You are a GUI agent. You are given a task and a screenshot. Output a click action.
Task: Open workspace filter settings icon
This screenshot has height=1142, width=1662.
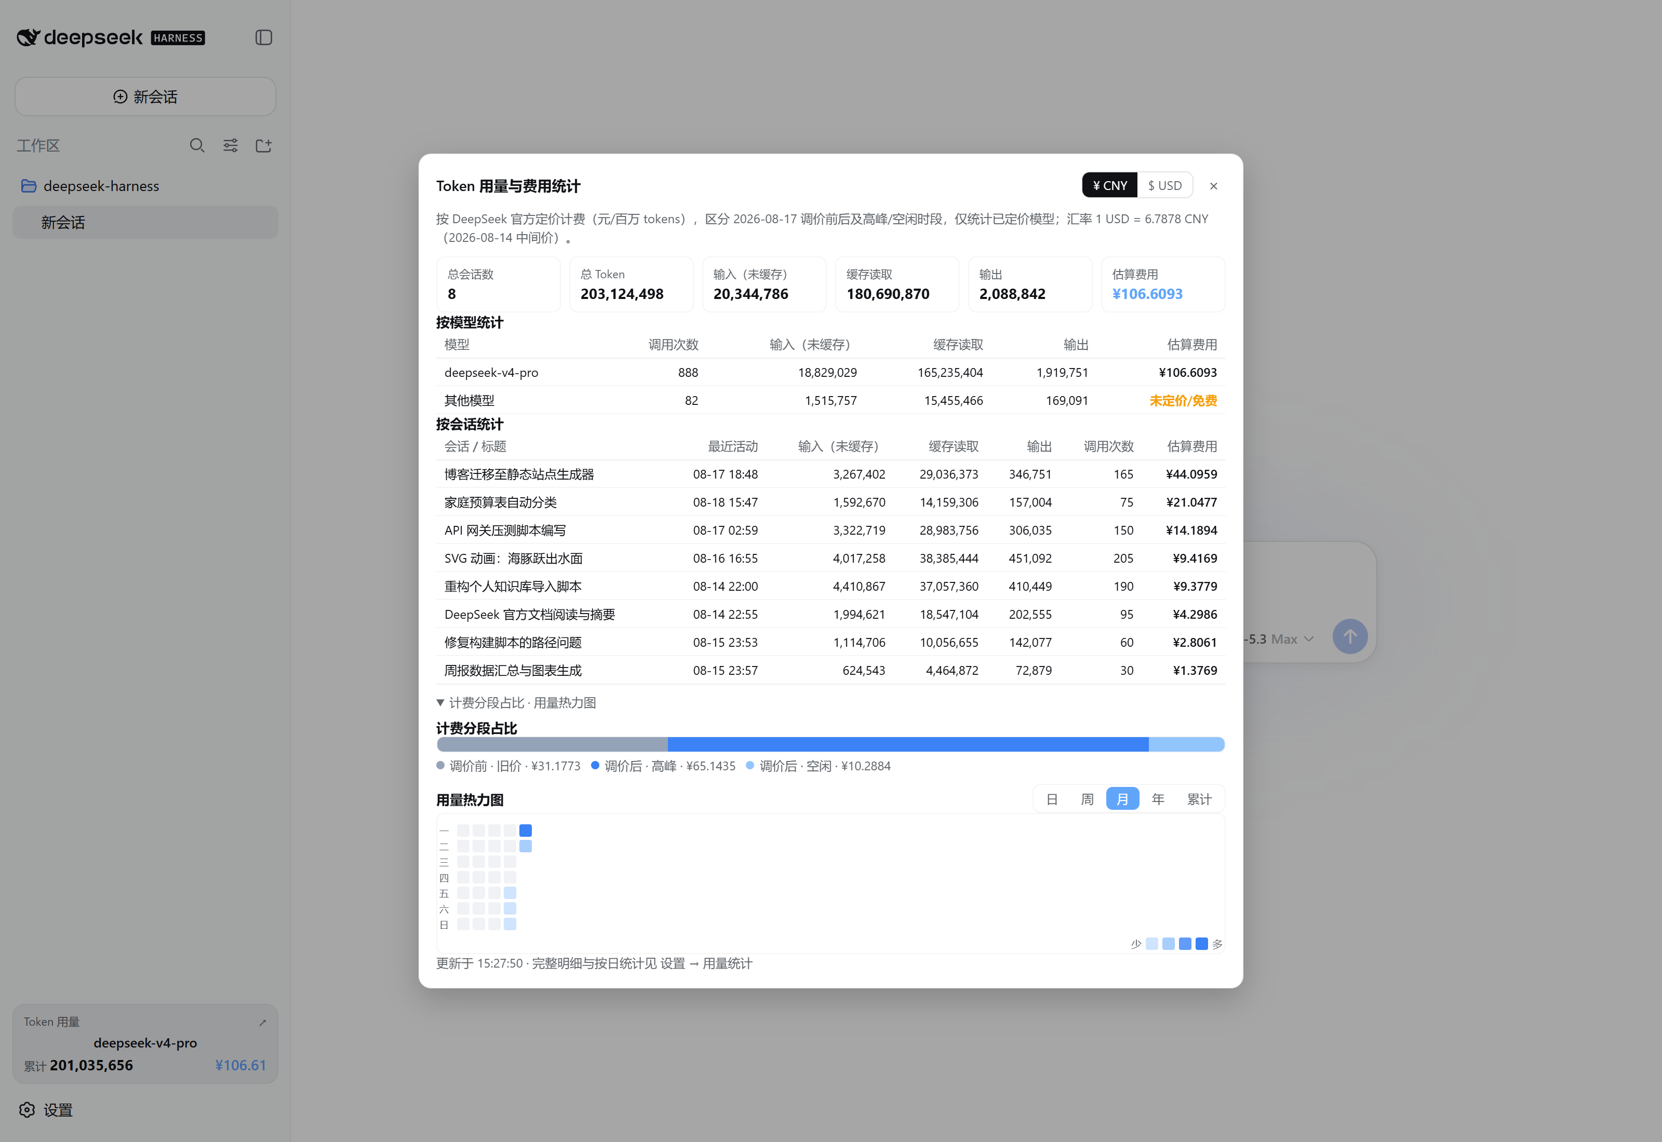(x=231, y=146)
